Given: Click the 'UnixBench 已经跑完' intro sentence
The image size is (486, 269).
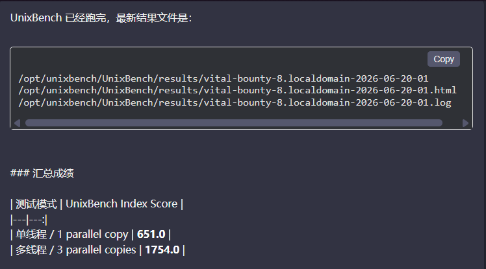Looking at the screenshot, I should pos(101,18).
